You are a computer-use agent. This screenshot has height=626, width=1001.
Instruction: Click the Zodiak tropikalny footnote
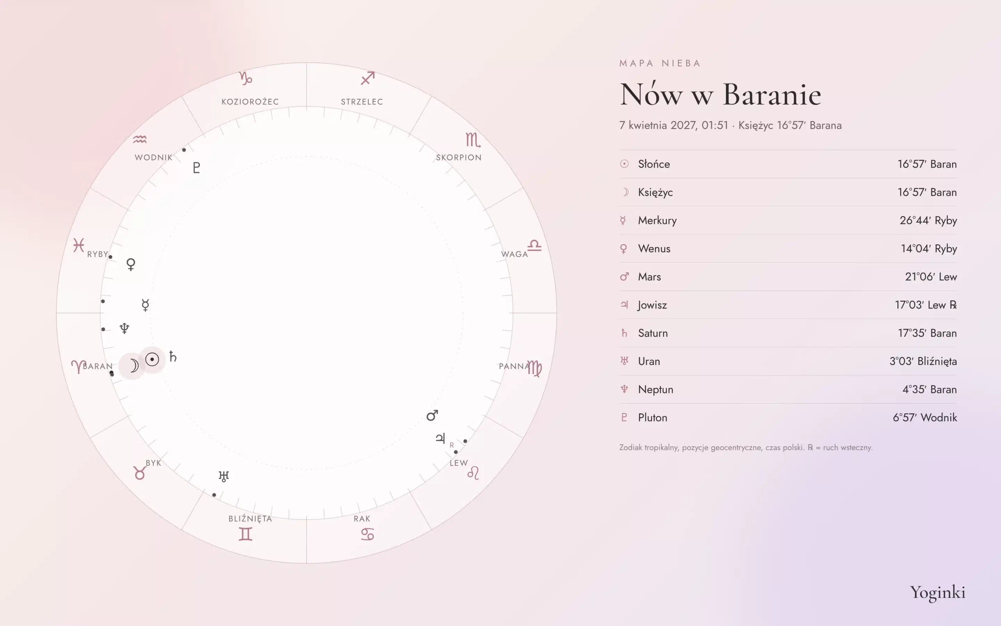pos(746,448)
